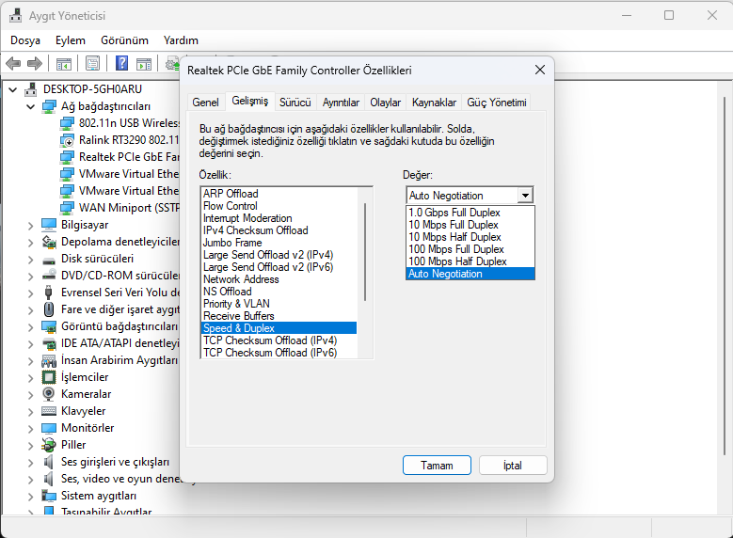This screenshot has width=733, height=538.
Task: Click the device tree vertical scrollbar
Action: [x=725, y=276]
